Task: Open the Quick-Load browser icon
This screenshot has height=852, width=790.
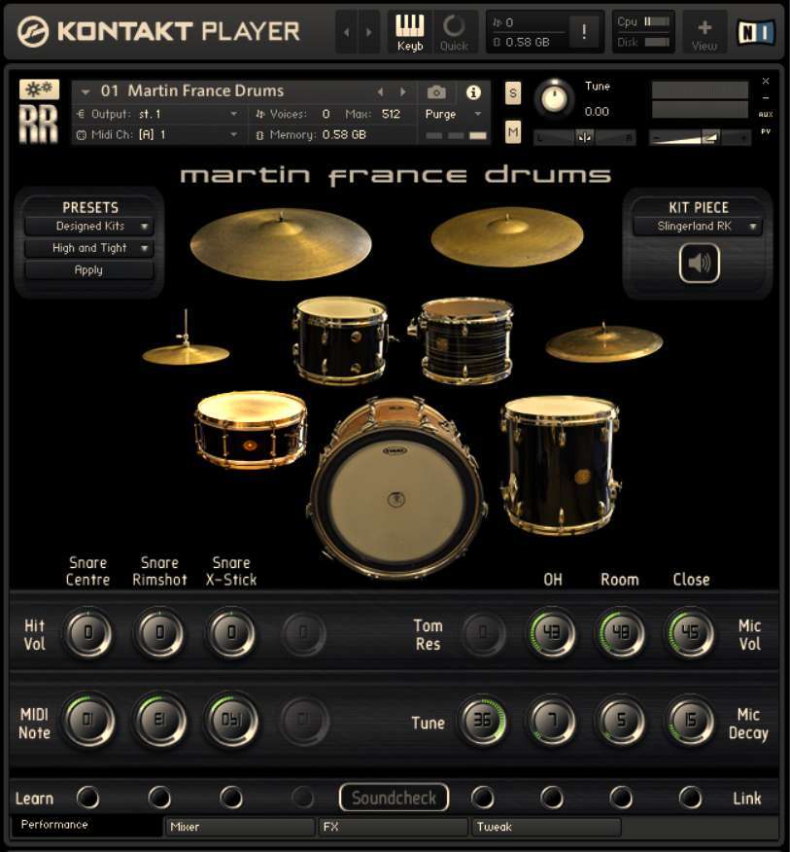Action: (454, 32)
